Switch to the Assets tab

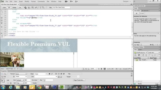[140, 49]
